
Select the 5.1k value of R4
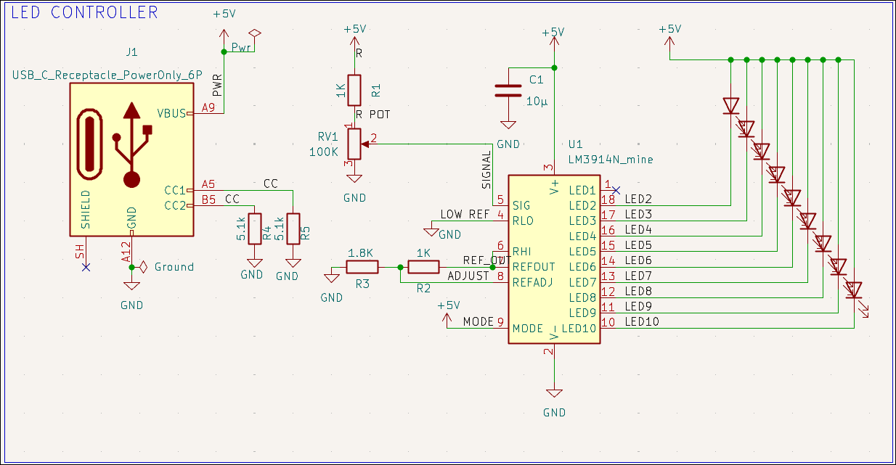click(241, 228)
